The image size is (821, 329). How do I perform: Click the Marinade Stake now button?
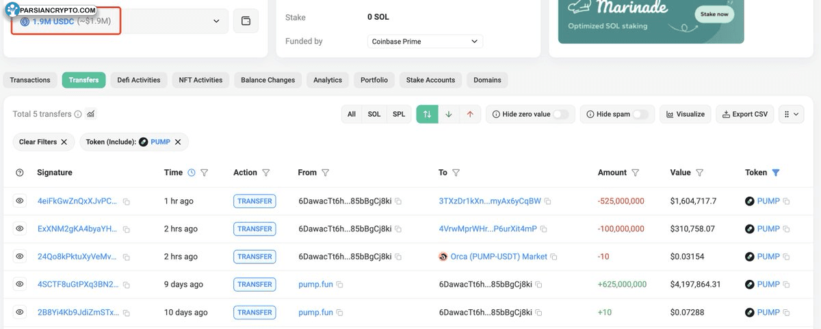(714, 14)
